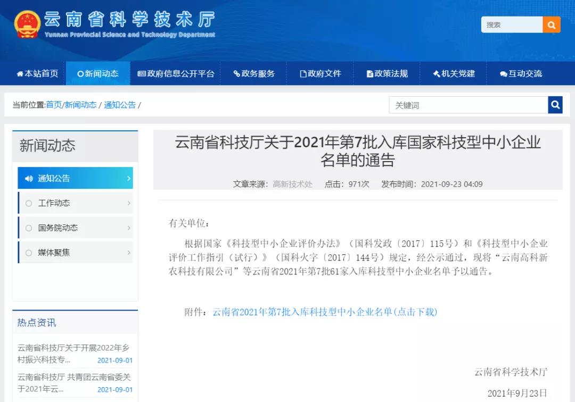
Task: Open the 互动交流 navigation tab
Action: point(521,73)
